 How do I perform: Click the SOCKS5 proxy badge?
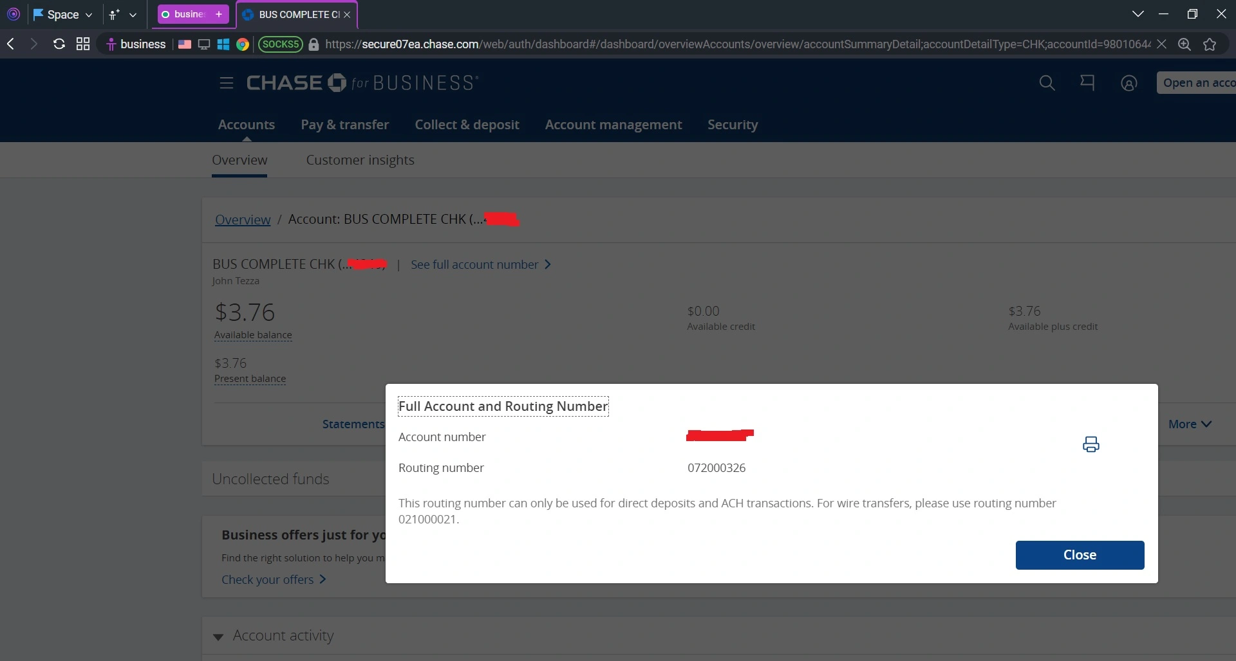click(x=280, y=44)
